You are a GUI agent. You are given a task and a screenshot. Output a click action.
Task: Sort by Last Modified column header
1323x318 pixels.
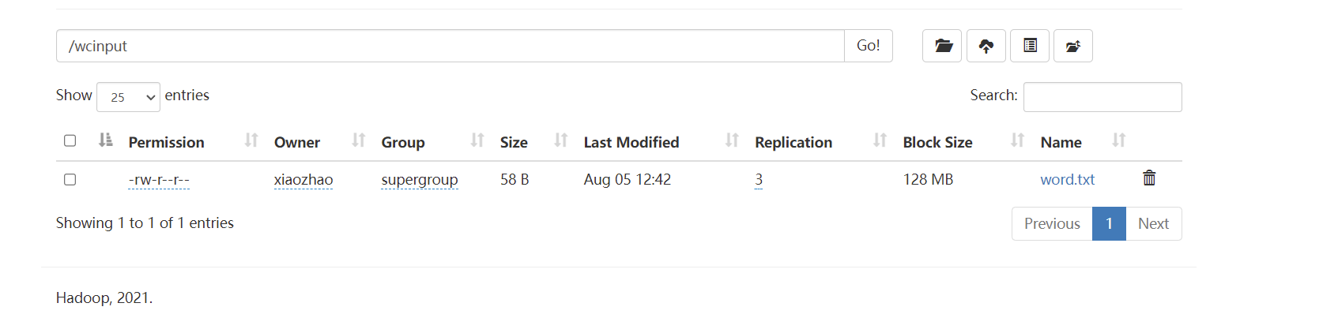coord(631,142)
